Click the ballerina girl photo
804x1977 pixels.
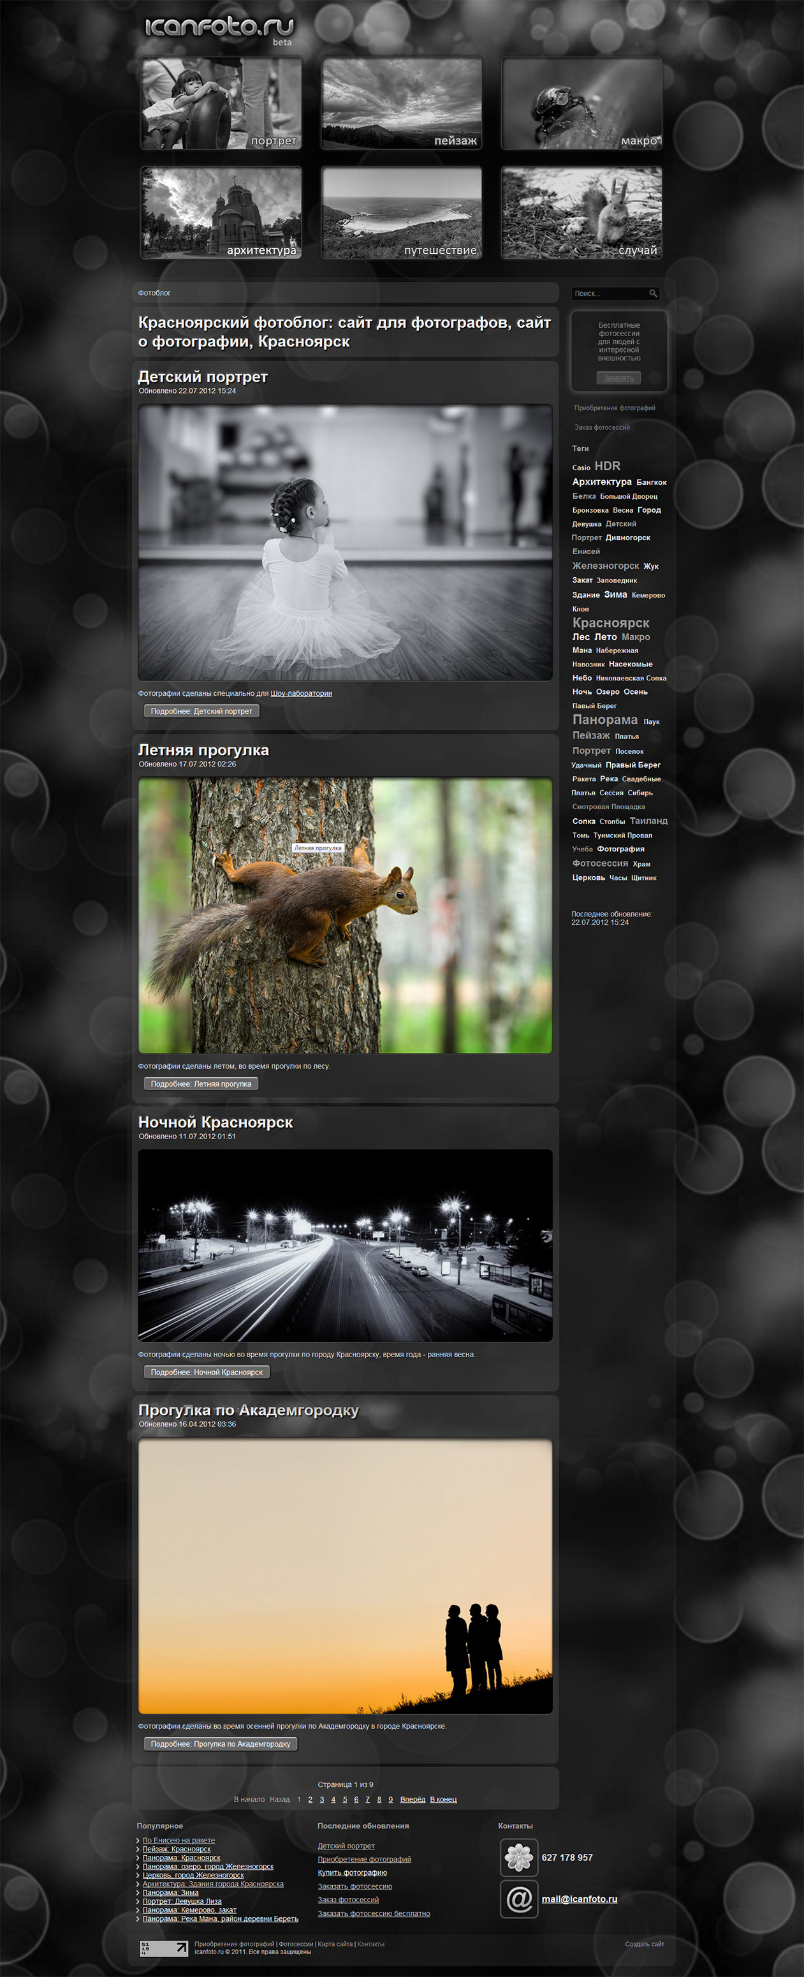pos(345,543)
